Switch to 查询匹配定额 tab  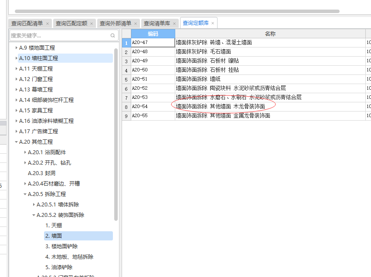[x=71, y=24]
